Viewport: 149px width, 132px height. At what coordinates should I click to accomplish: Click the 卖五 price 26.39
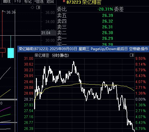pyautogui.click(x=108, y=15)
